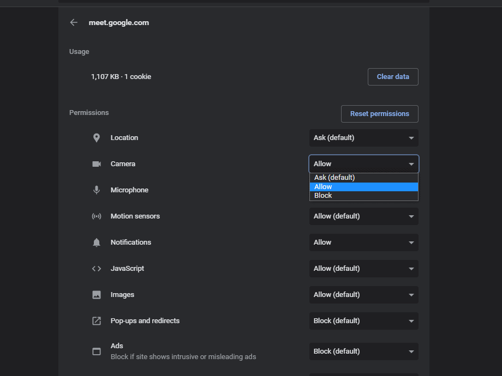Click the Location pin icon
Viewport: 502px width, 376px height.
click(97, 138)
